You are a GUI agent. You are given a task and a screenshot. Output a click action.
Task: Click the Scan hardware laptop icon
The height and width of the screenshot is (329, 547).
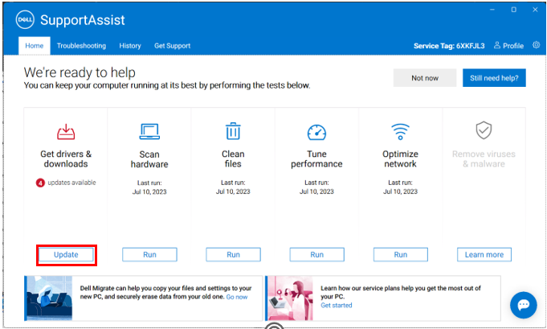(x=149, y=131)
